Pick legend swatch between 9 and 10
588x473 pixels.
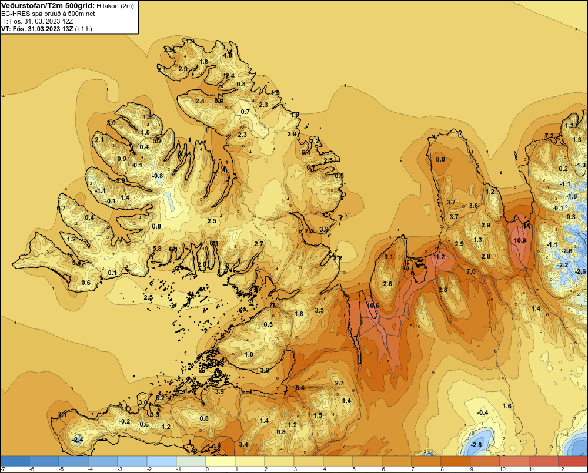[485, 461]
